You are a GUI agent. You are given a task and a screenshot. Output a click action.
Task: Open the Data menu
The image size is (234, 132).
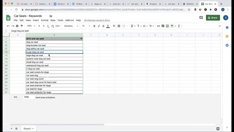53,20
